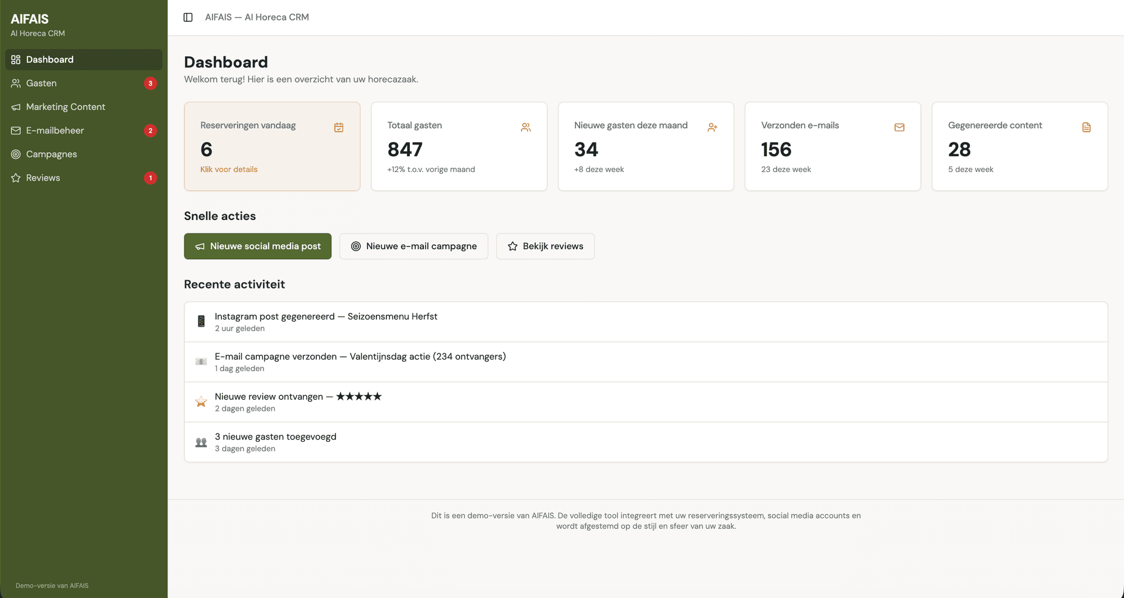Click the add-guest icon on Nieuwe gasten card
The width and height of the screenshot is (1124, 598).
click(x=712, y=127)
